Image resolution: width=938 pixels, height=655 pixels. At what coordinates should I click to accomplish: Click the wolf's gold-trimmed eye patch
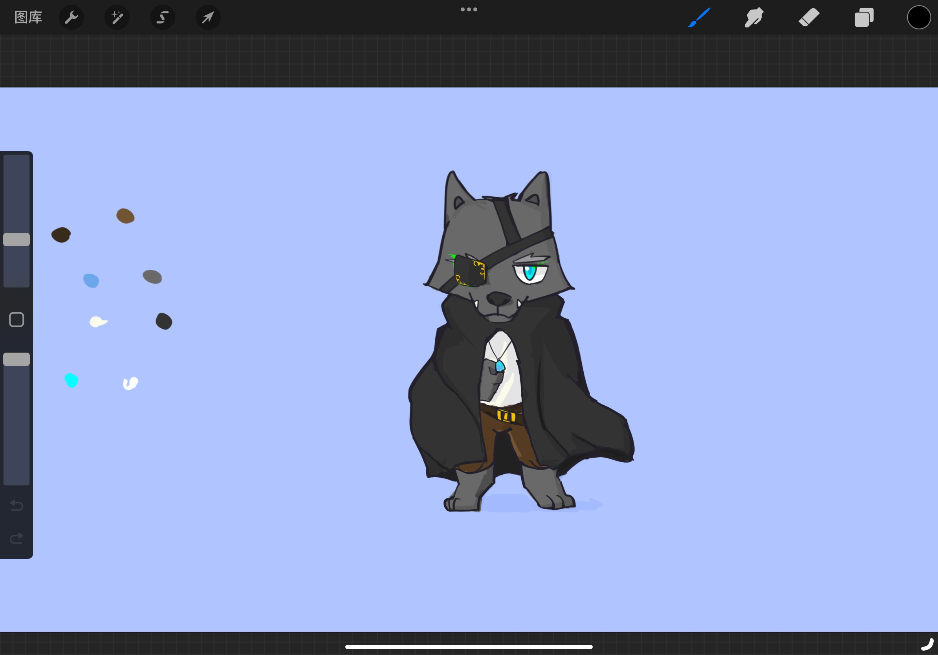tap(470, 271)
